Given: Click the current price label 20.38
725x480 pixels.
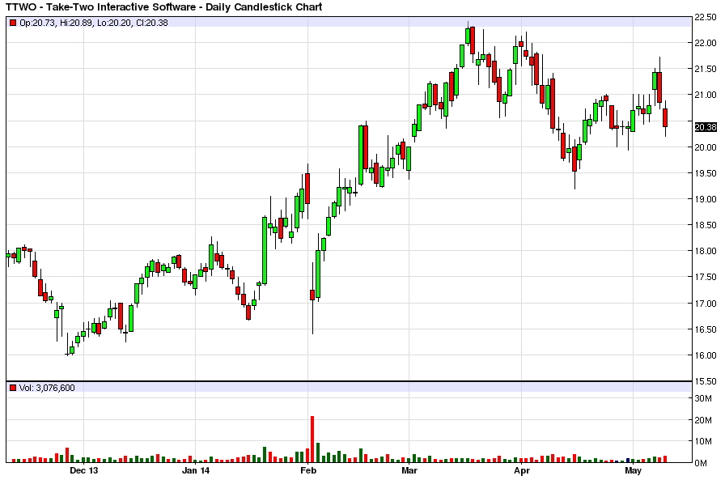Looking at the screenshot, I should tap(706, 127).
